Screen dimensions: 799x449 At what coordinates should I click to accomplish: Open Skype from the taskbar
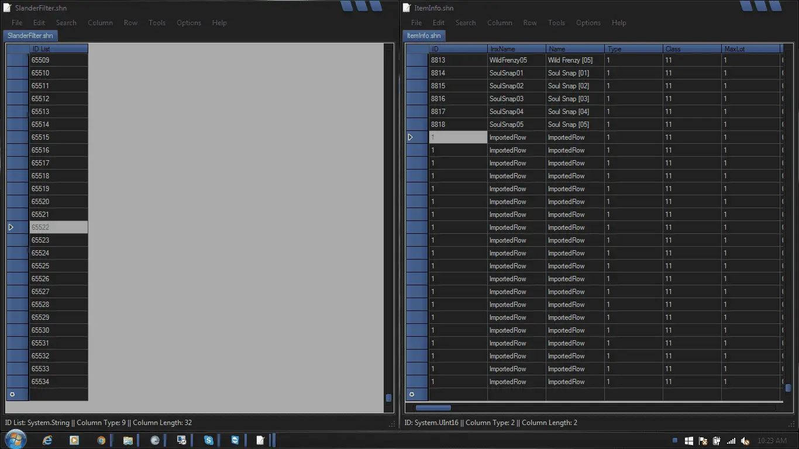click(x=209, y=440)
